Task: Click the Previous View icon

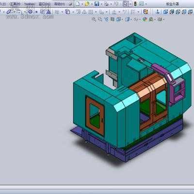Action: [106, 19]
